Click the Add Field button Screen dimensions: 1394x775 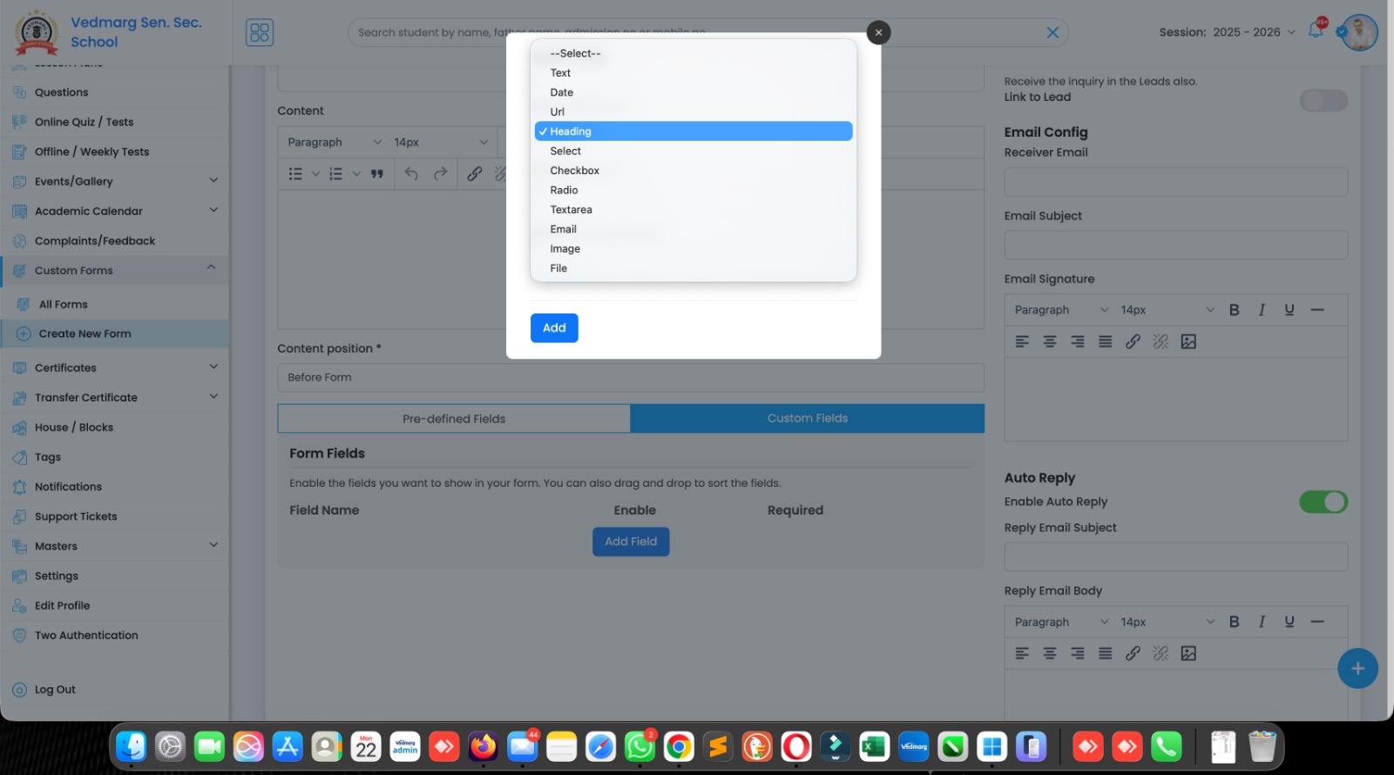[x=631, y=542]
